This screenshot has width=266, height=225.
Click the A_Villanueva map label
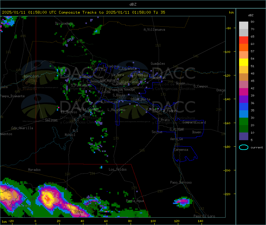154,30
